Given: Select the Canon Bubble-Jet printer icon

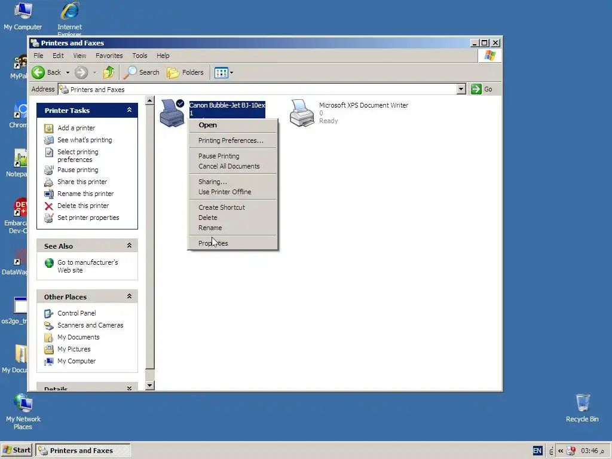Looking at the screenshot, I should (172, 113).
